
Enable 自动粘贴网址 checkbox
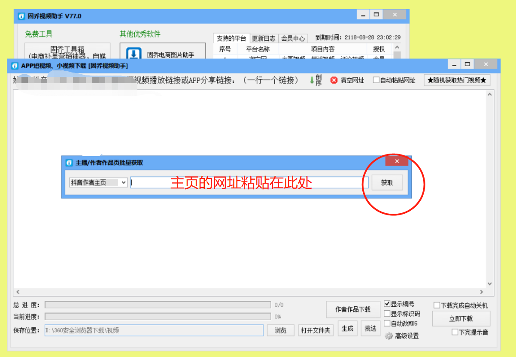(376, 80)
